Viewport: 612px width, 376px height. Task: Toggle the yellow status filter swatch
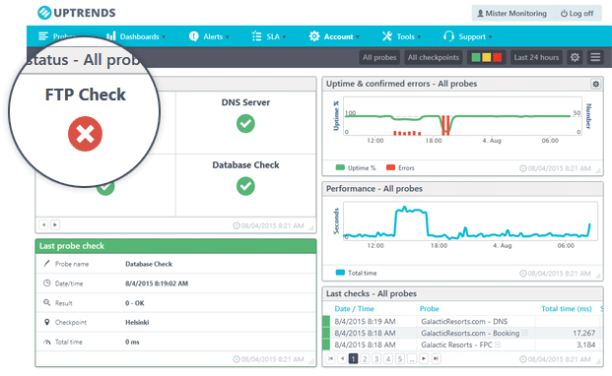(486, 57)
